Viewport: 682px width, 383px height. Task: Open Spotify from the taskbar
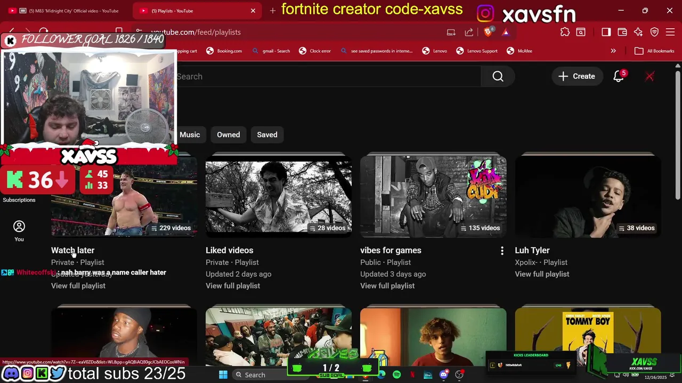click(x=397, y=375)
